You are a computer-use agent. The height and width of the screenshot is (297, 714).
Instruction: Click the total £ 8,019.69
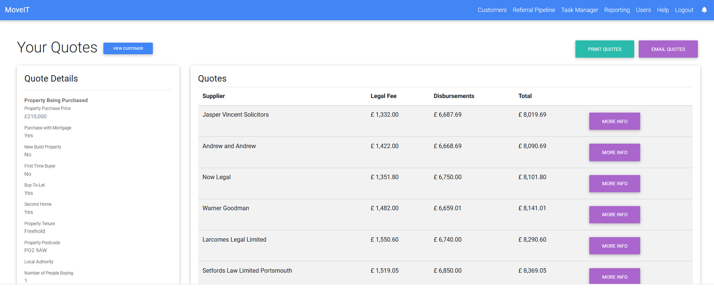(532, 115)
